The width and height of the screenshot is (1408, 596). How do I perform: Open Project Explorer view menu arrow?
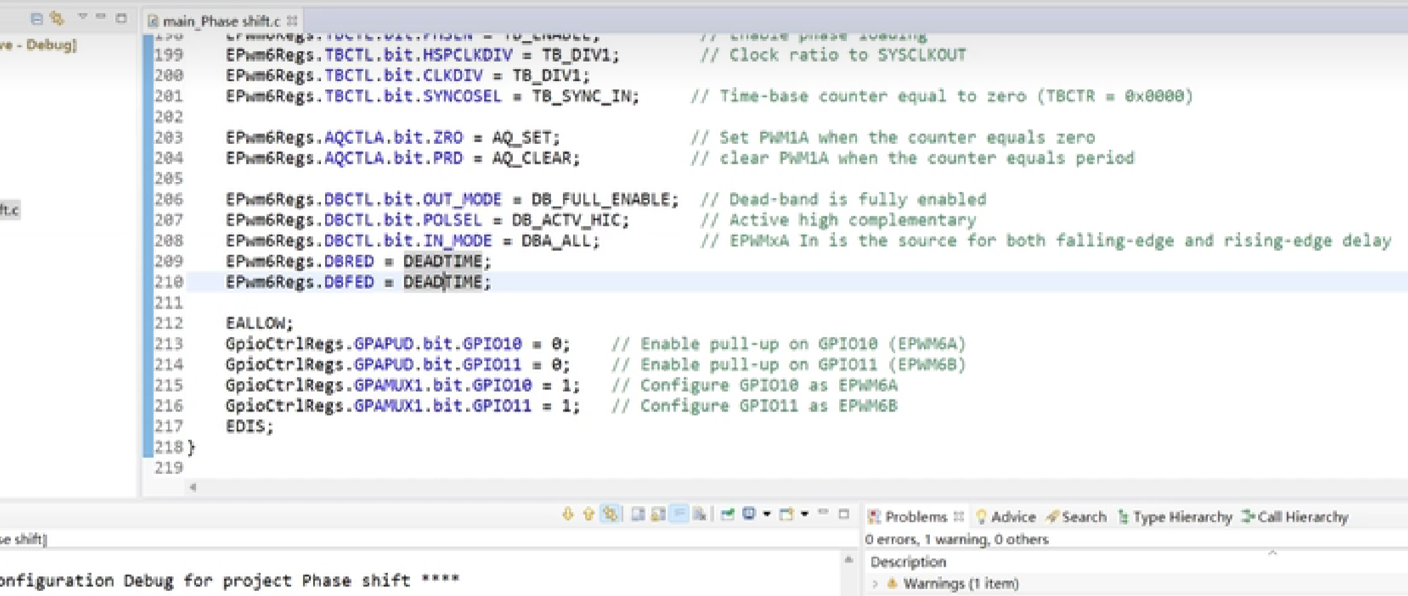pos(82,17)
